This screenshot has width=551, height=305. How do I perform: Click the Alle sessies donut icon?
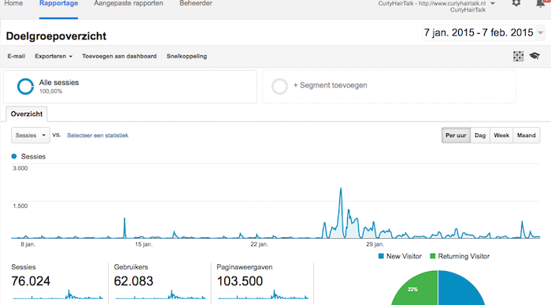coord(25,87)
